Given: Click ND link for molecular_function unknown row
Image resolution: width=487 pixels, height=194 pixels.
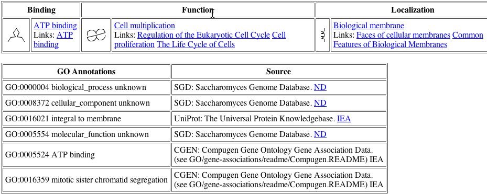Looking at the screenshot, I should click(x=320, y=134).
